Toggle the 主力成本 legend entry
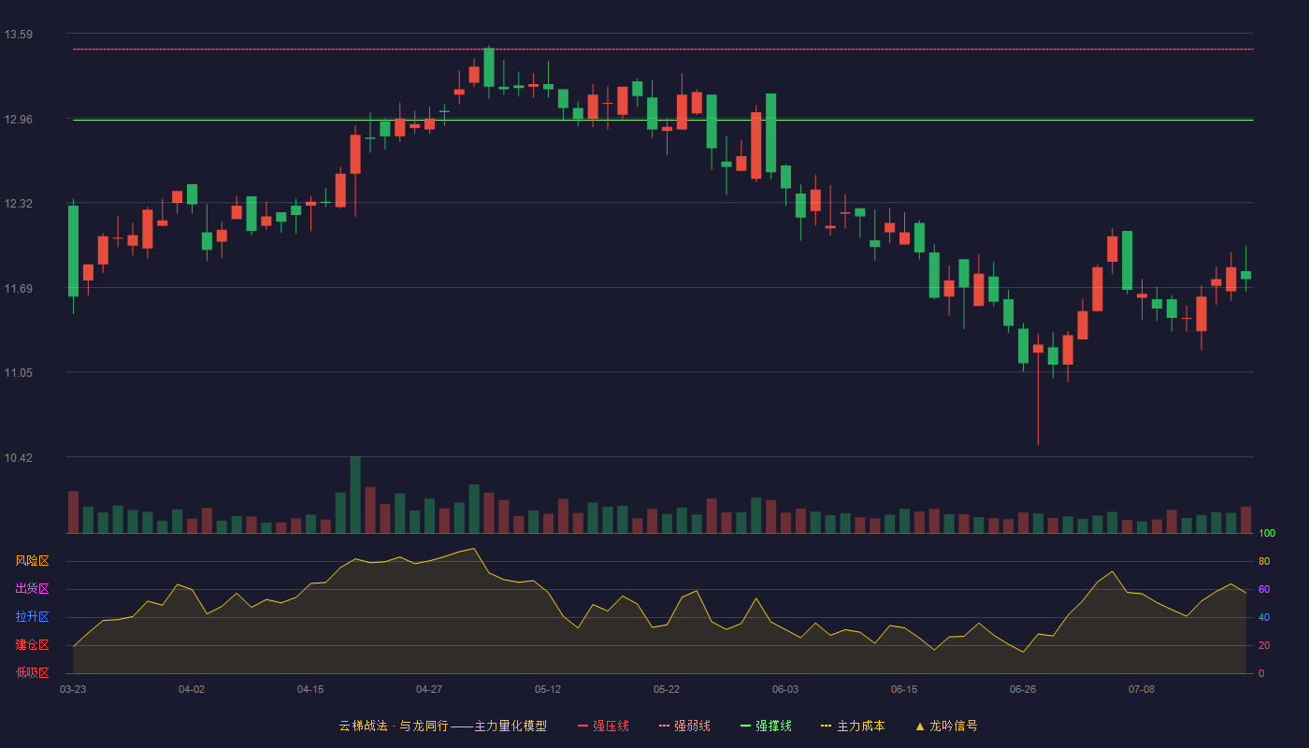The height and width of the screenshot is (748, 1309). (853, 726)
